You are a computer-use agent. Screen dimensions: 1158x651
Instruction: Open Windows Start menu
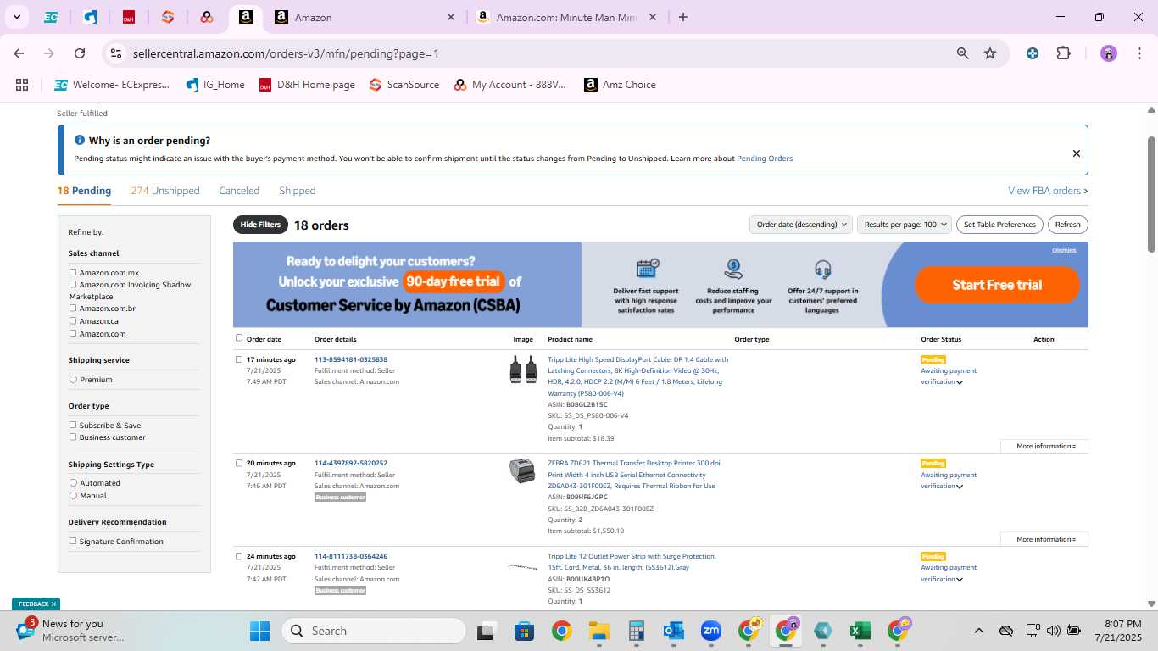259,631
